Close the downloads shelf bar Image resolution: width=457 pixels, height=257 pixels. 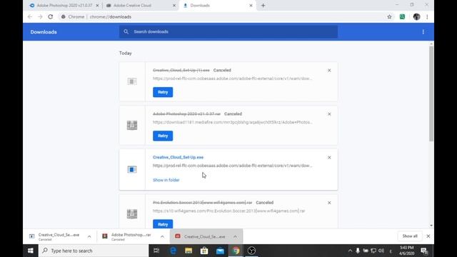(x=428, y=236)
